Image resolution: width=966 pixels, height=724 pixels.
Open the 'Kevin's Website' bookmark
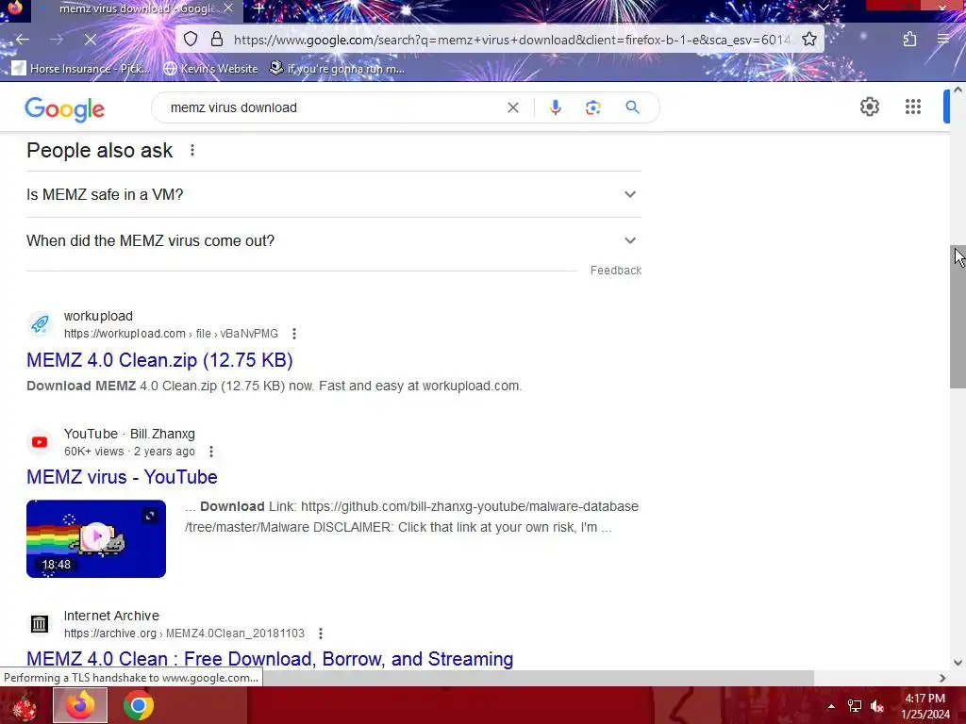pos(210,68)
